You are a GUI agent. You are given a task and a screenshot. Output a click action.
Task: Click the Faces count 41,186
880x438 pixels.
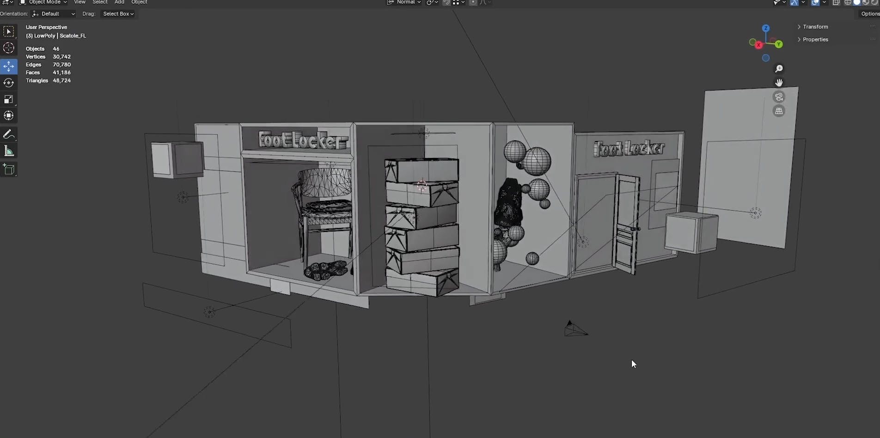pos(61,73)
